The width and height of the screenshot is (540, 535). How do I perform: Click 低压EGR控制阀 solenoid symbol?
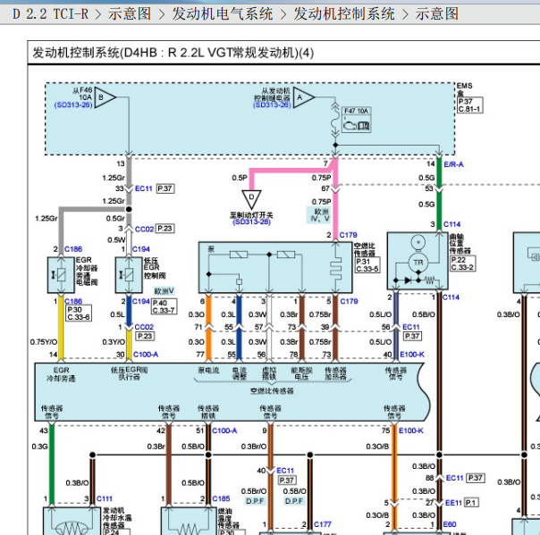point(129,275)
